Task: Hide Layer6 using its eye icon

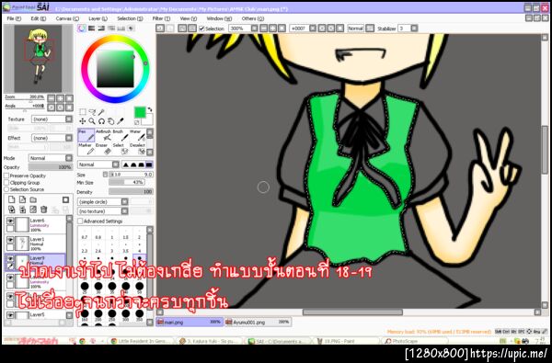Action: pyautogui.click(x=10, y=221)
